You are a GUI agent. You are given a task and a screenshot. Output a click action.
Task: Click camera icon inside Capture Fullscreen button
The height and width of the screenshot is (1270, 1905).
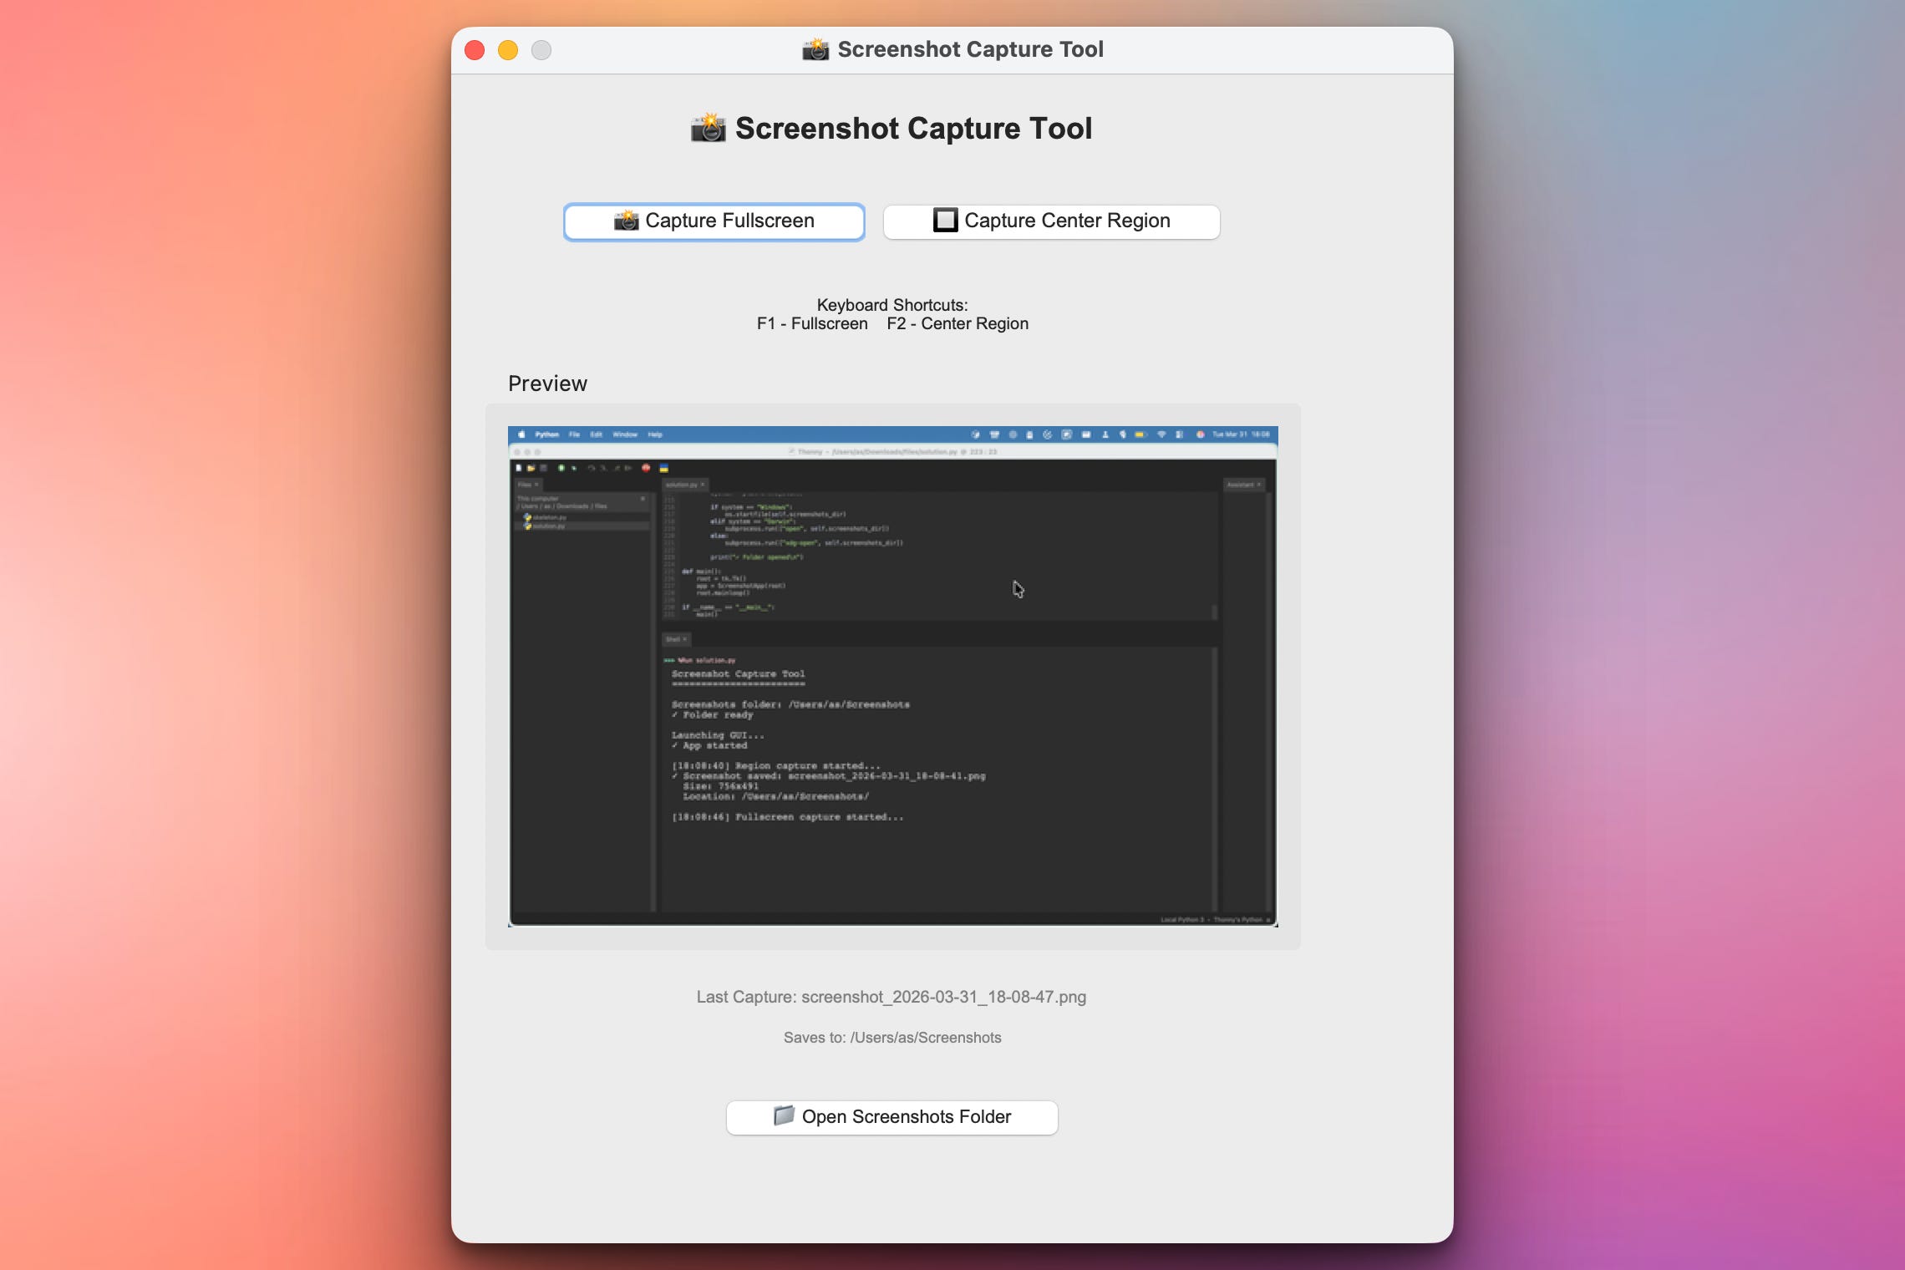626,221
